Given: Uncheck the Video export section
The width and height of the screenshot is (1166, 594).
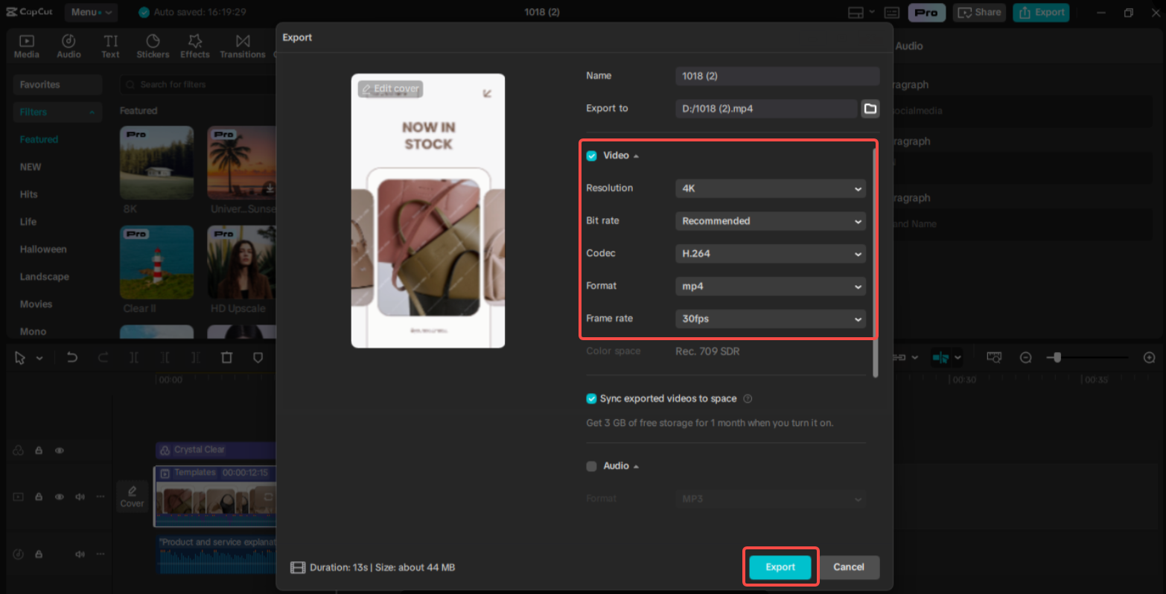Looking at the screenshot, I should coord(591,155).
